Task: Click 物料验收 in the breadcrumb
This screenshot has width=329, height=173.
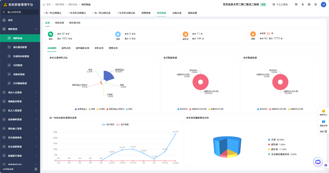Action: (73, 4)
